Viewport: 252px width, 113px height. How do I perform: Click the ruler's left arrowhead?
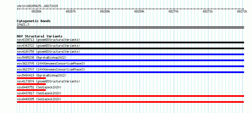pos(18,9)
